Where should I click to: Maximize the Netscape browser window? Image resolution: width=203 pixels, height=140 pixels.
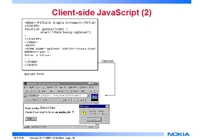click(93, 83)
